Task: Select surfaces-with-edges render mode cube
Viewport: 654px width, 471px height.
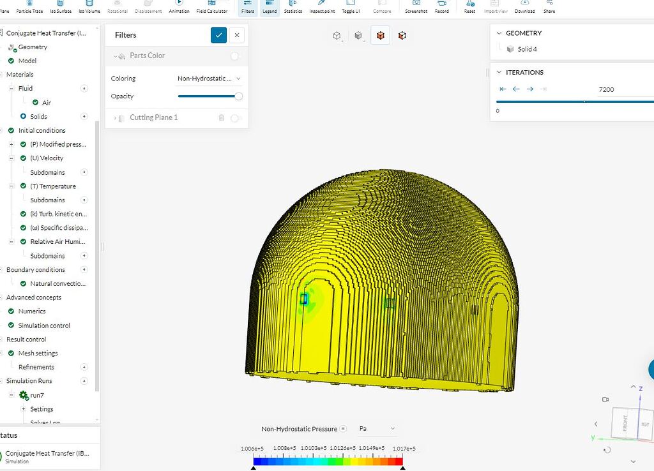Action: point(380,35)
